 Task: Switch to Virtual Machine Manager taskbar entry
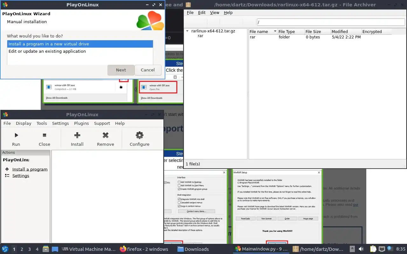[89, 249]
